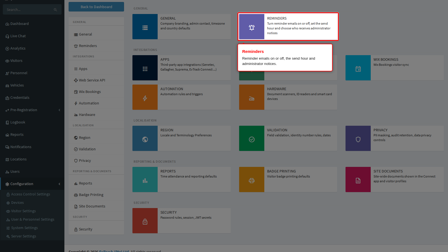
Task: Select Badge Printing in the settings list
Action: pos(96,195)
